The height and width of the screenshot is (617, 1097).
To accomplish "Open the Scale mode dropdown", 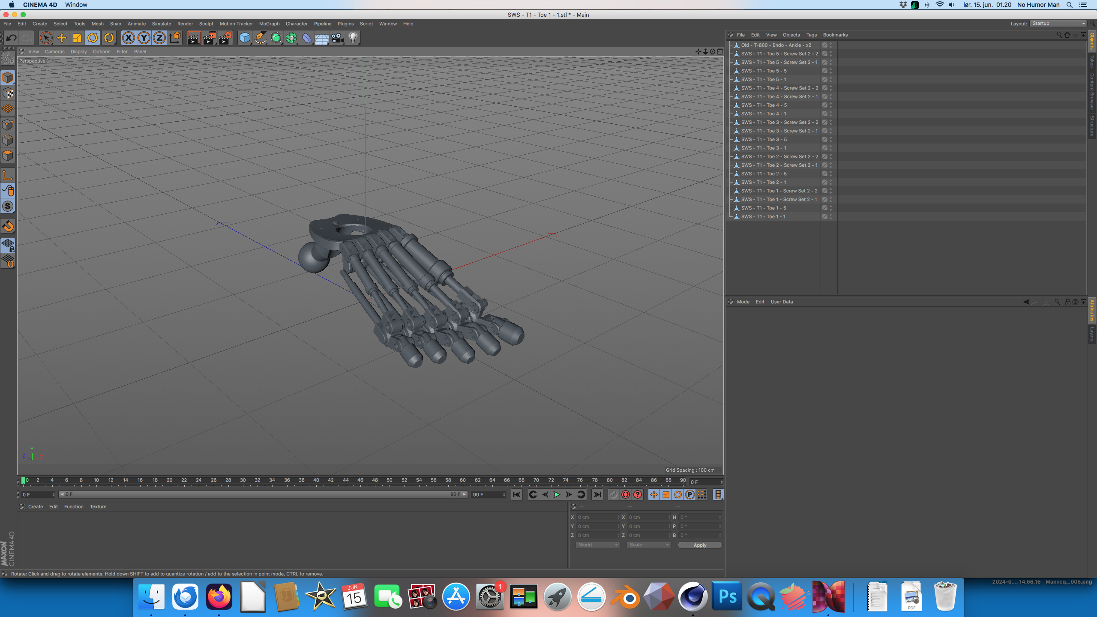I will 648,545.
